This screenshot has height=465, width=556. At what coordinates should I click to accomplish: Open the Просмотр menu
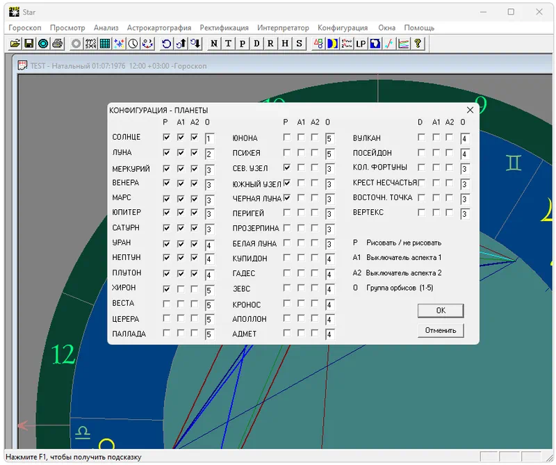click(67, 28)
